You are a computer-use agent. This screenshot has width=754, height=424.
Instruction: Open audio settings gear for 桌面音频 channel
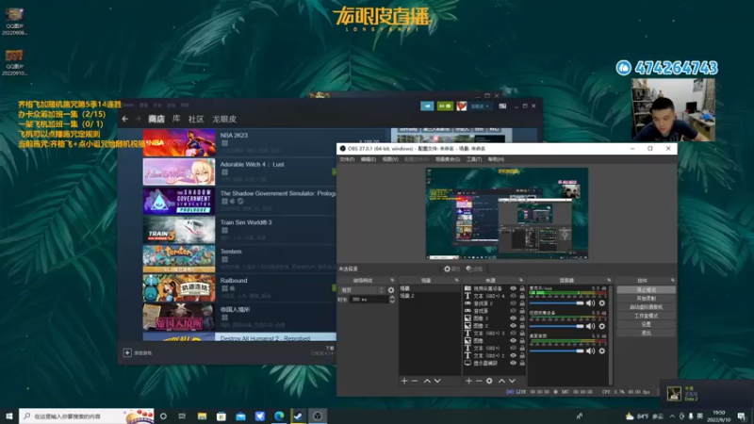coord(601,351)
